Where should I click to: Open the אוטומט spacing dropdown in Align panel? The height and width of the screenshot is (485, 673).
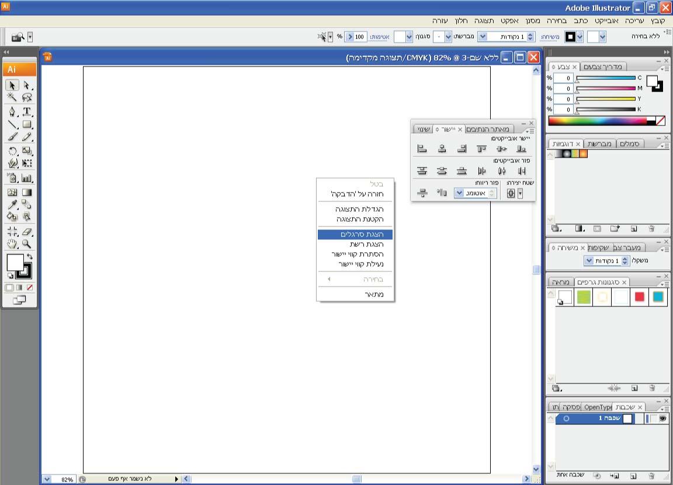tap(459, 193)
